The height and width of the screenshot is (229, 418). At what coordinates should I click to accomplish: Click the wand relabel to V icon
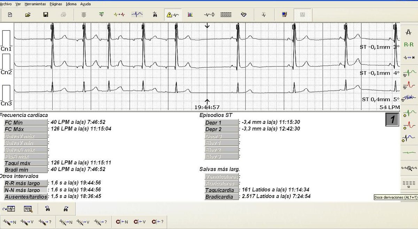coord(83,221)
